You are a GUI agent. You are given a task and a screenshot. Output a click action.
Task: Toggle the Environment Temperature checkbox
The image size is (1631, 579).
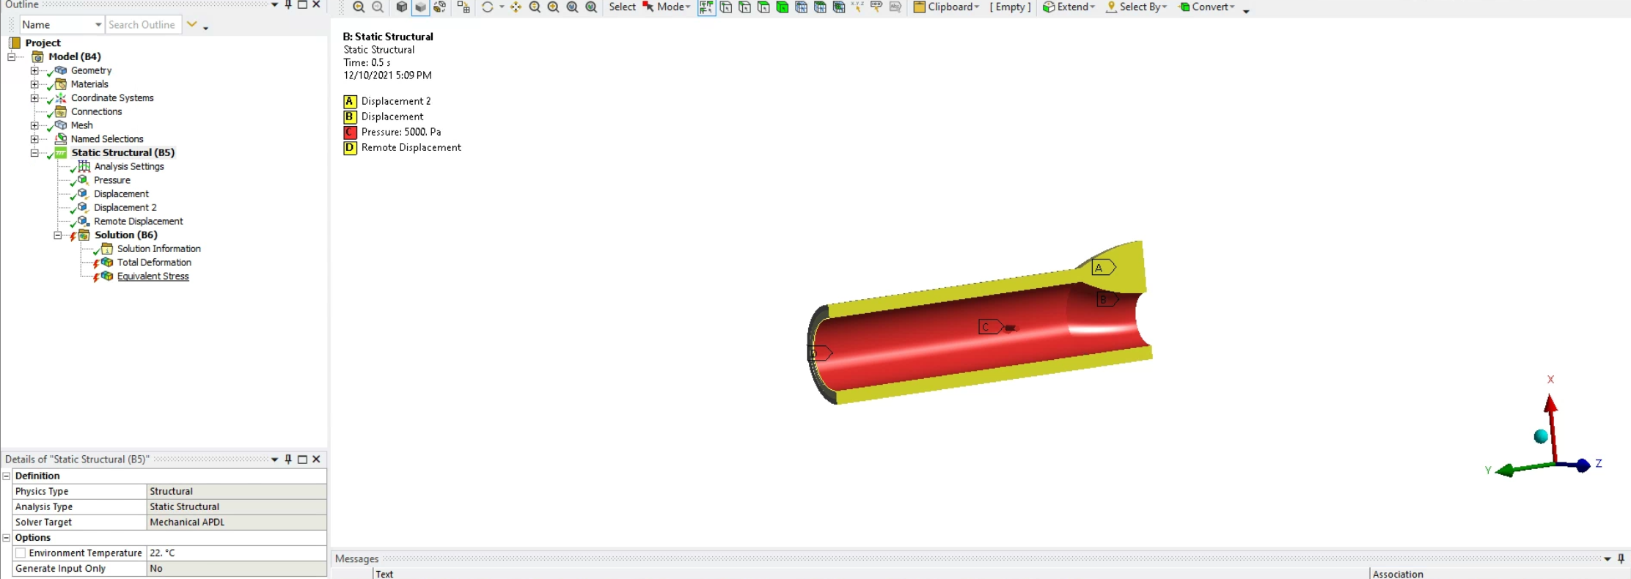tap(21, 553)
